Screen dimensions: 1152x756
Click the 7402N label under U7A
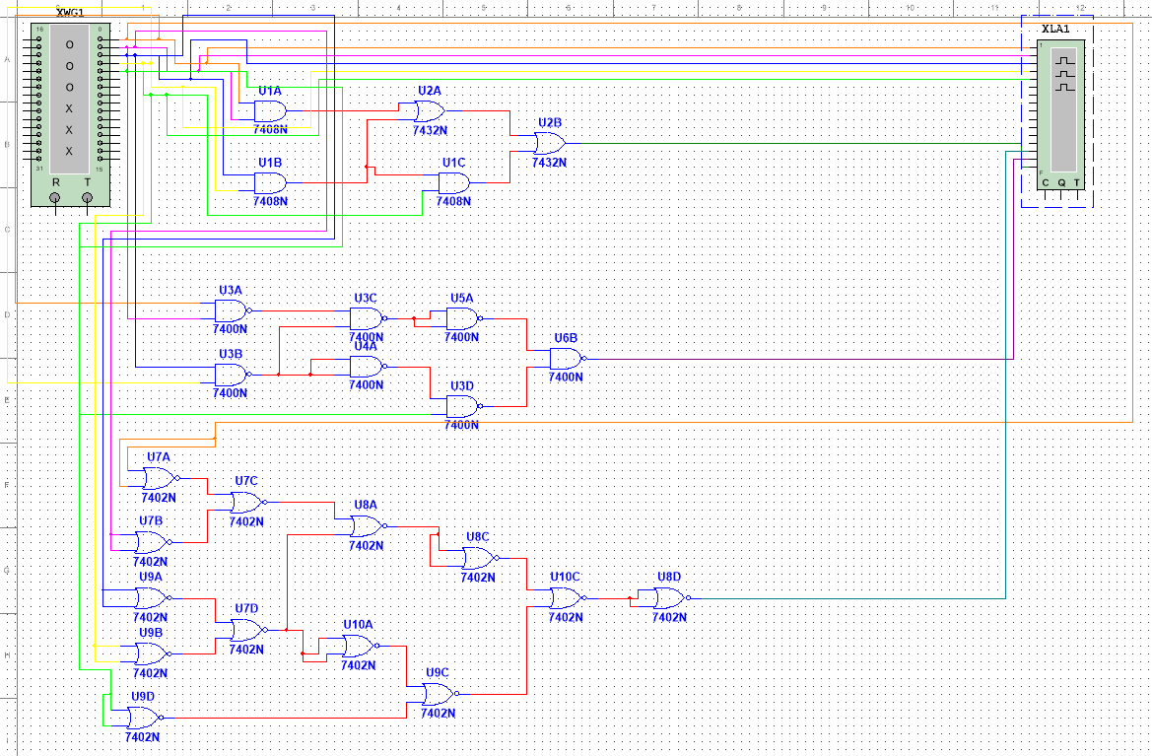tap(159, 498)
